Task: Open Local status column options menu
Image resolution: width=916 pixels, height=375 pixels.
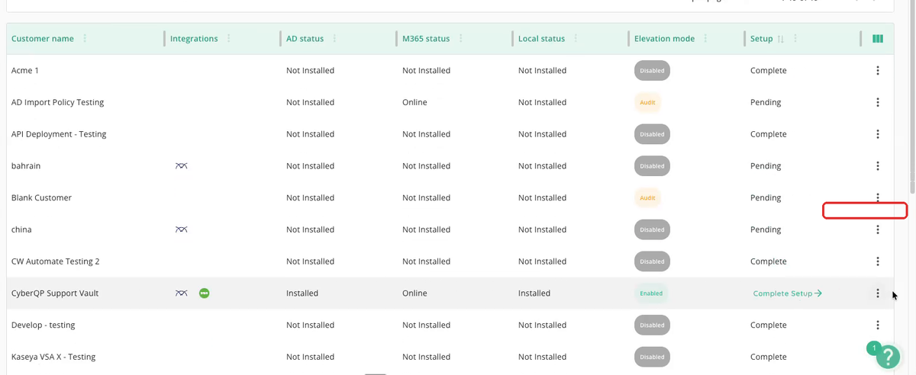Action: click(x=576, y=39)
